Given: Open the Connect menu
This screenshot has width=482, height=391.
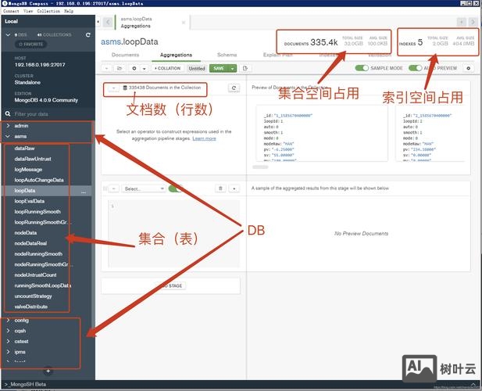Looking at the screenshot, I should tap(11, 11).
